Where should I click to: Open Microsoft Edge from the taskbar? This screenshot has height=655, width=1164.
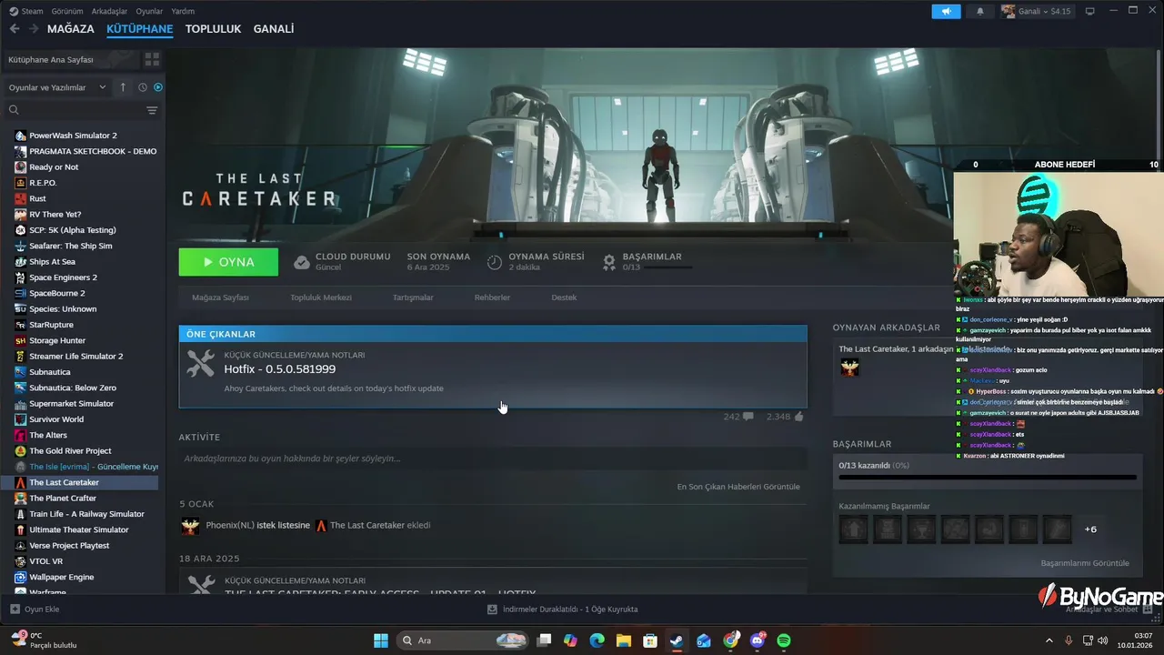click(x=597, y=640)
